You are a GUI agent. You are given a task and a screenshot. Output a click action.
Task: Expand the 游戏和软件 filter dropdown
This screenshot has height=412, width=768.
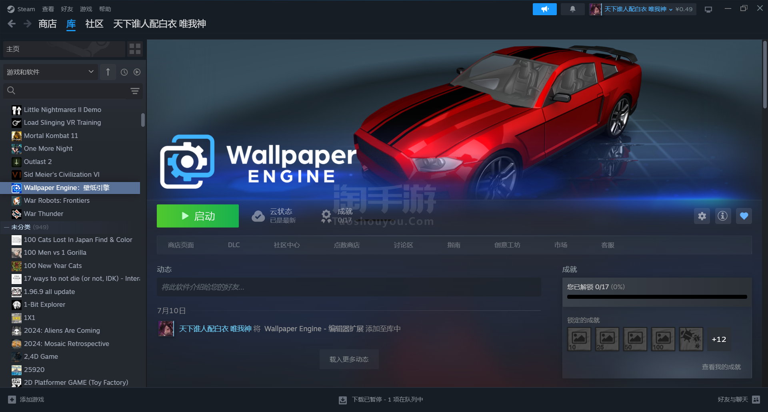pyautogui.click(x=50, y=72)
